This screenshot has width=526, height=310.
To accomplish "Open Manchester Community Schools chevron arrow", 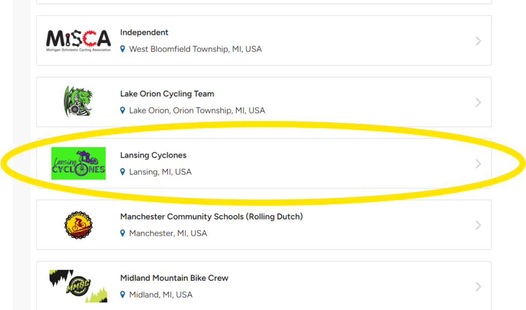I will point(478,225).
